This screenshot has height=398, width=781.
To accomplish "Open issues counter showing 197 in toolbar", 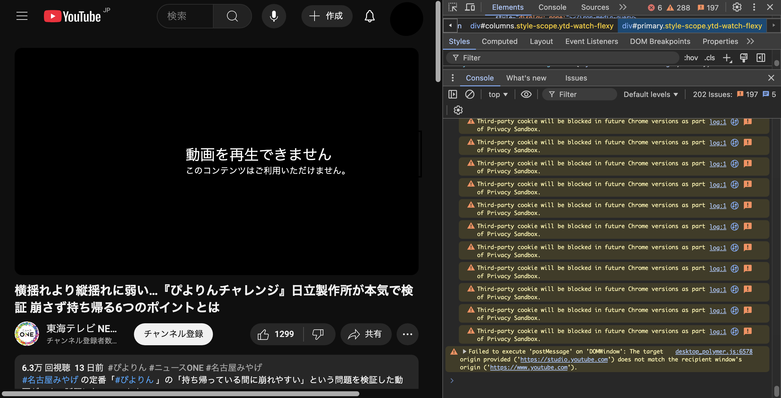I will (x=708, y=8).
